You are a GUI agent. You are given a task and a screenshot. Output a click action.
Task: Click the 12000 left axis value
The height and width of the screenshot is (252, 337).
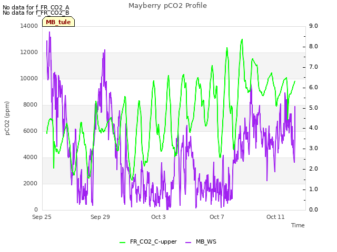[29, 52]
